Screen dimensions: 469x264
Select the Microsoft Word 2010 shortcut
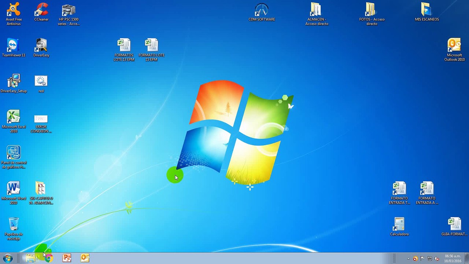tap(14, 193)
